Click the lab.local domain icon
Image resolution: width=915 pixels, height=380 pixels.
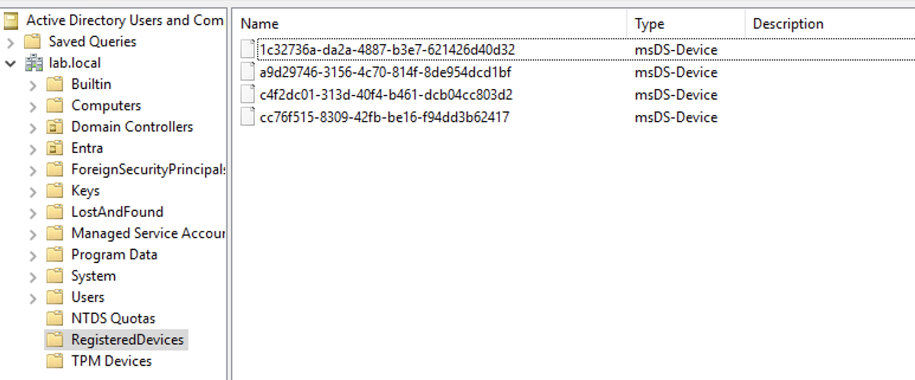point(34,63)
